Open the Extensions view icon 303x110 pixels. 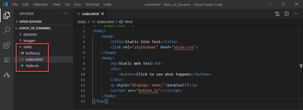[x=7, y=45]
